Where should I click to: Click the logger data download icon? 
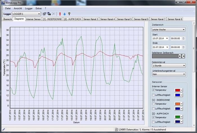coord(49,14)
